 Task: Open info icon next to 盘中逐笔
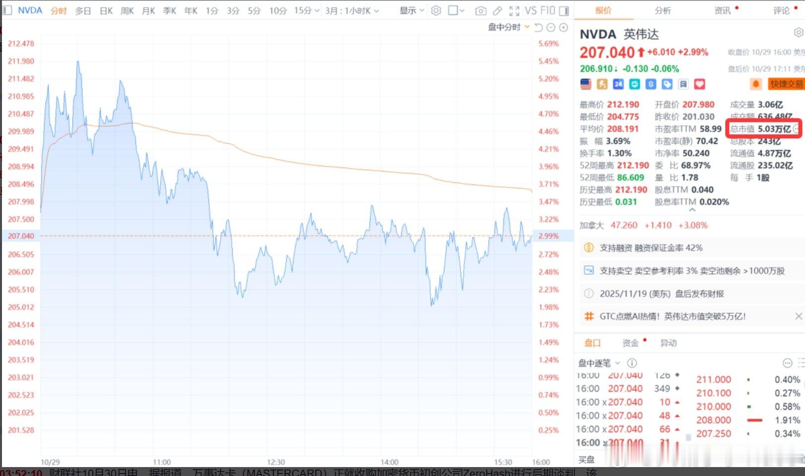pos(632,363)
